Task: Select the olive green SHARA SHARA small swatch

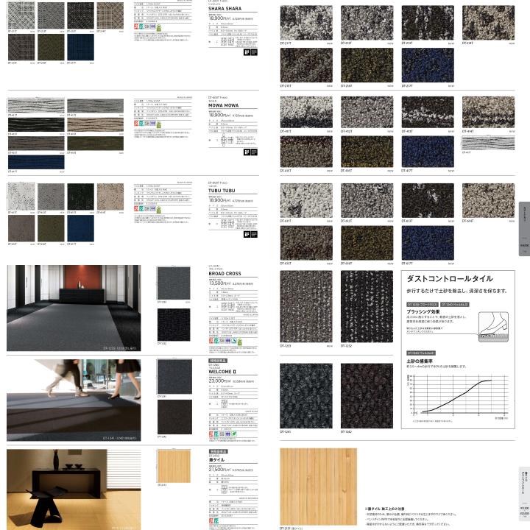Action: tap(51, 47)
